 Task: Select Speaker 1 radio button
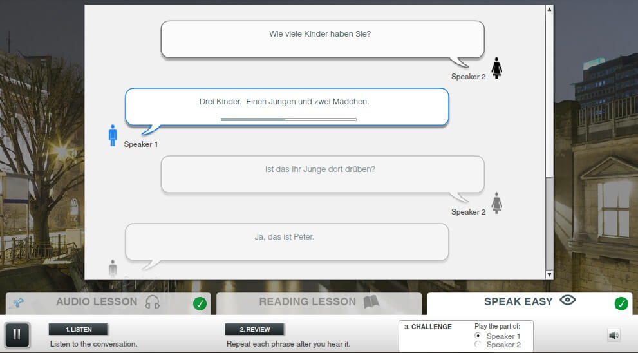tap(478, 336)
